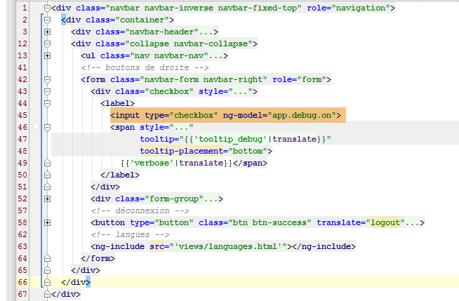Screen dimensions: 459x301
Task: Expand the folded navbar-header div
Action: [47, 32]
